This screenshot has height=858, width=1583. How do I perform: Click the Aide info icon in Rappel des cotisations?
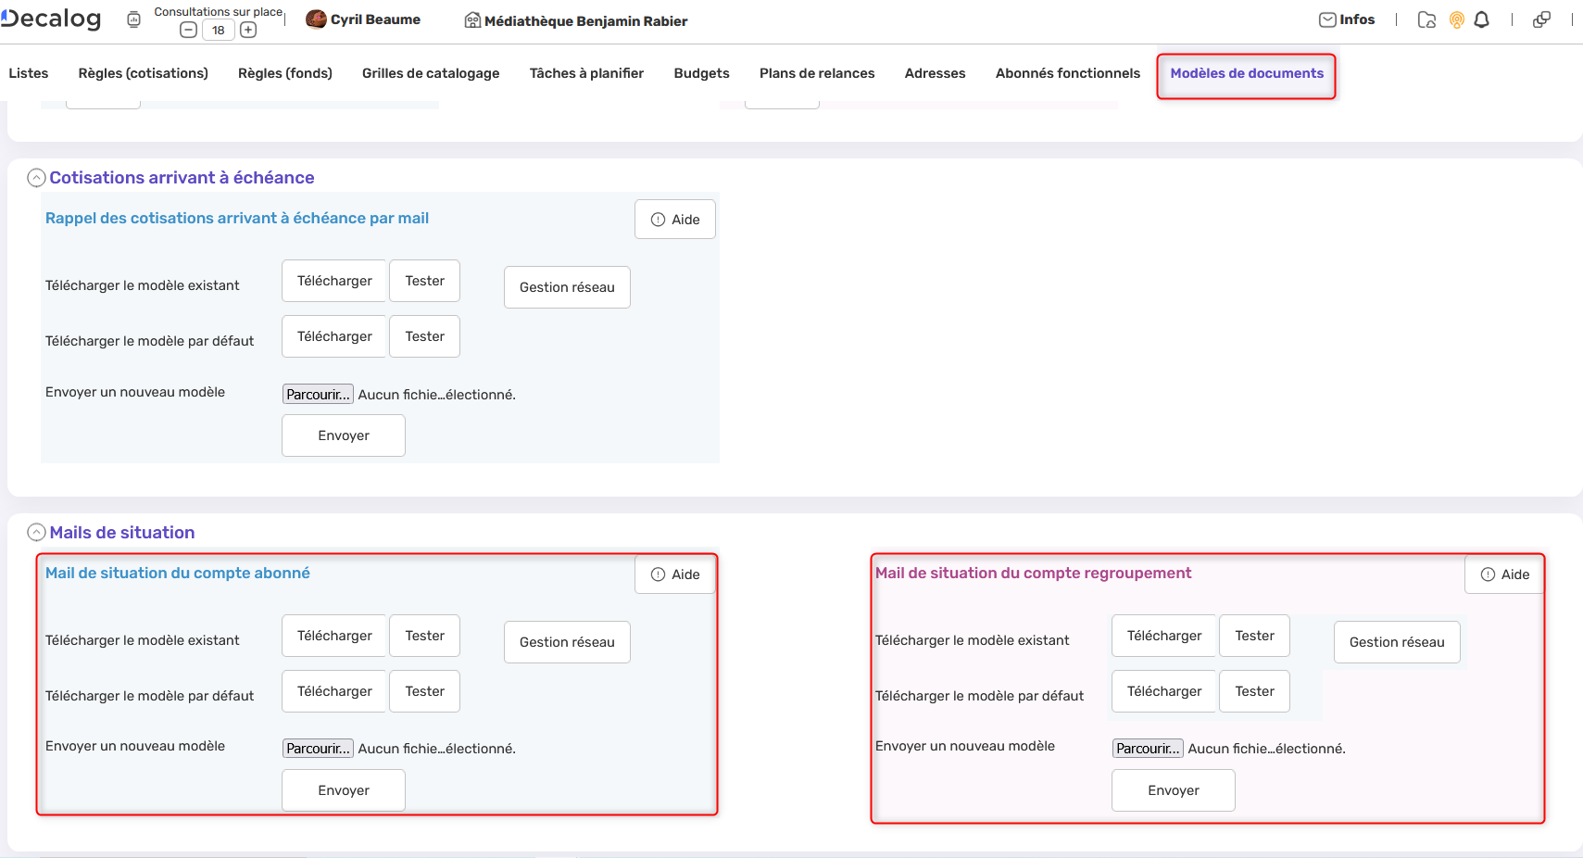pos(658,219)
